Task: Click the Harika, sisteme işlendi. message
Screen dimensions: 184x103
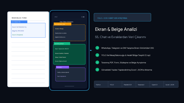Action: click(x=63, y=72)
